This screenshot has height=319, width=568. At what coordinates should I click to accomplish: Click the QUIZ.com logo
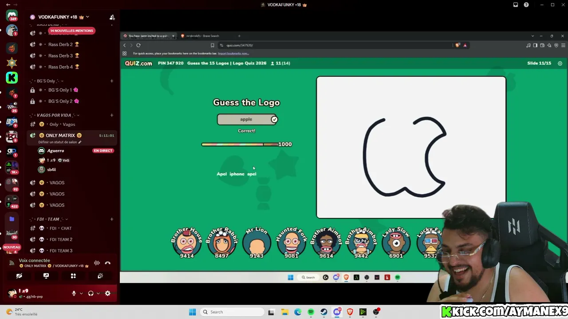click(138, 63)
